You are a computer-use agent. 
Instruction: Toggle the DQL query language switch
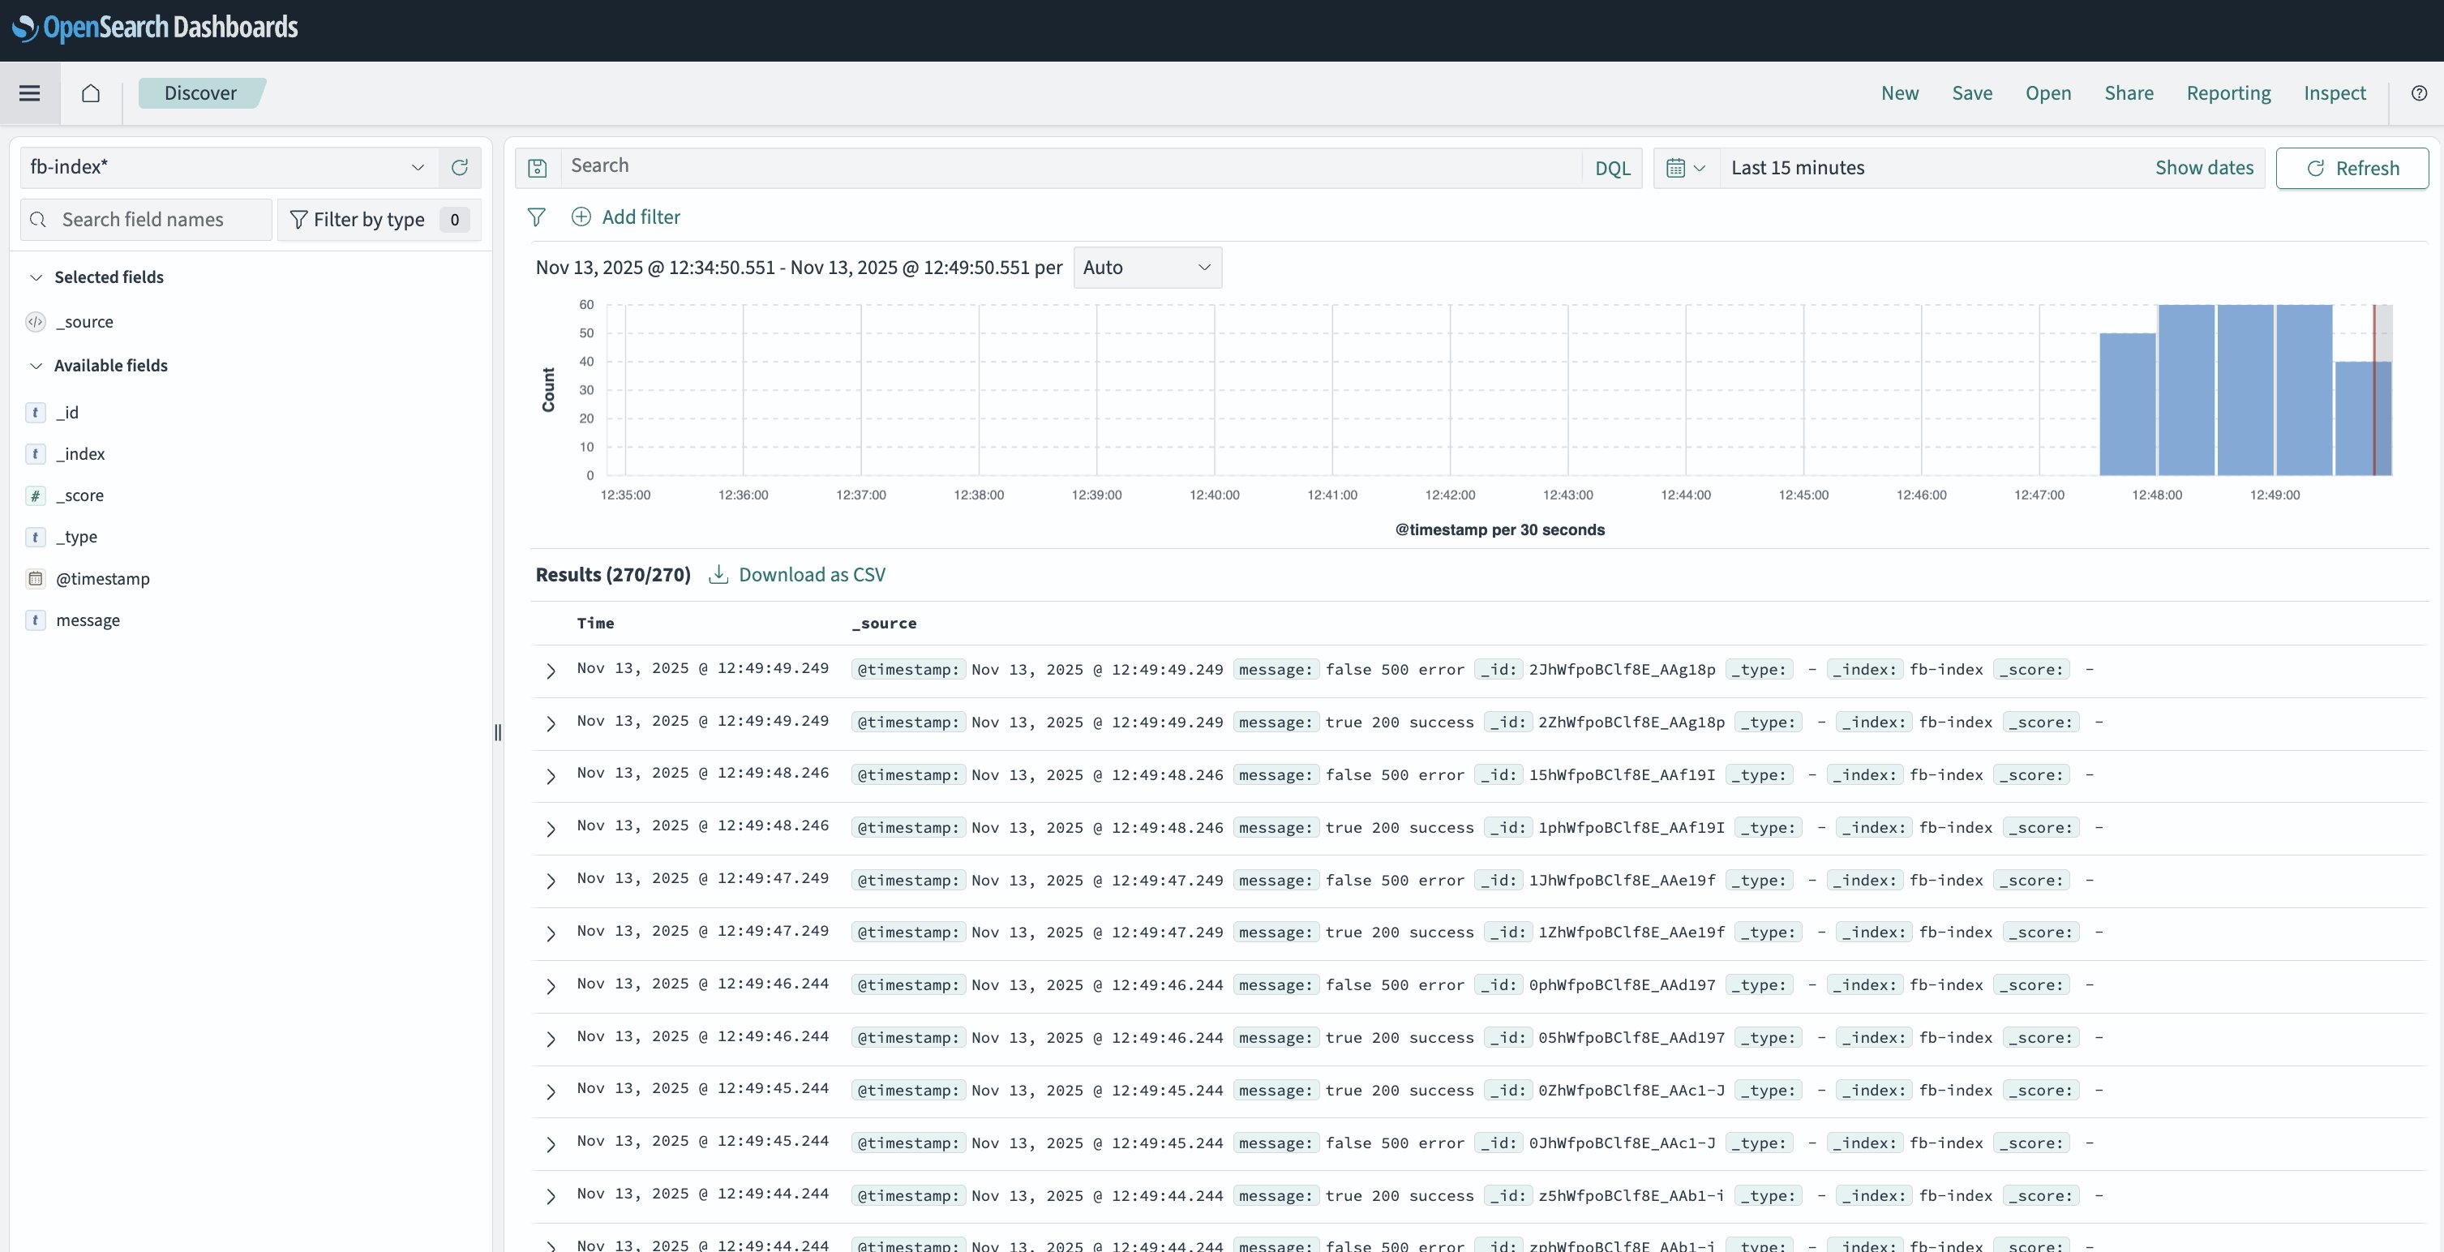tap(1612, 168)
